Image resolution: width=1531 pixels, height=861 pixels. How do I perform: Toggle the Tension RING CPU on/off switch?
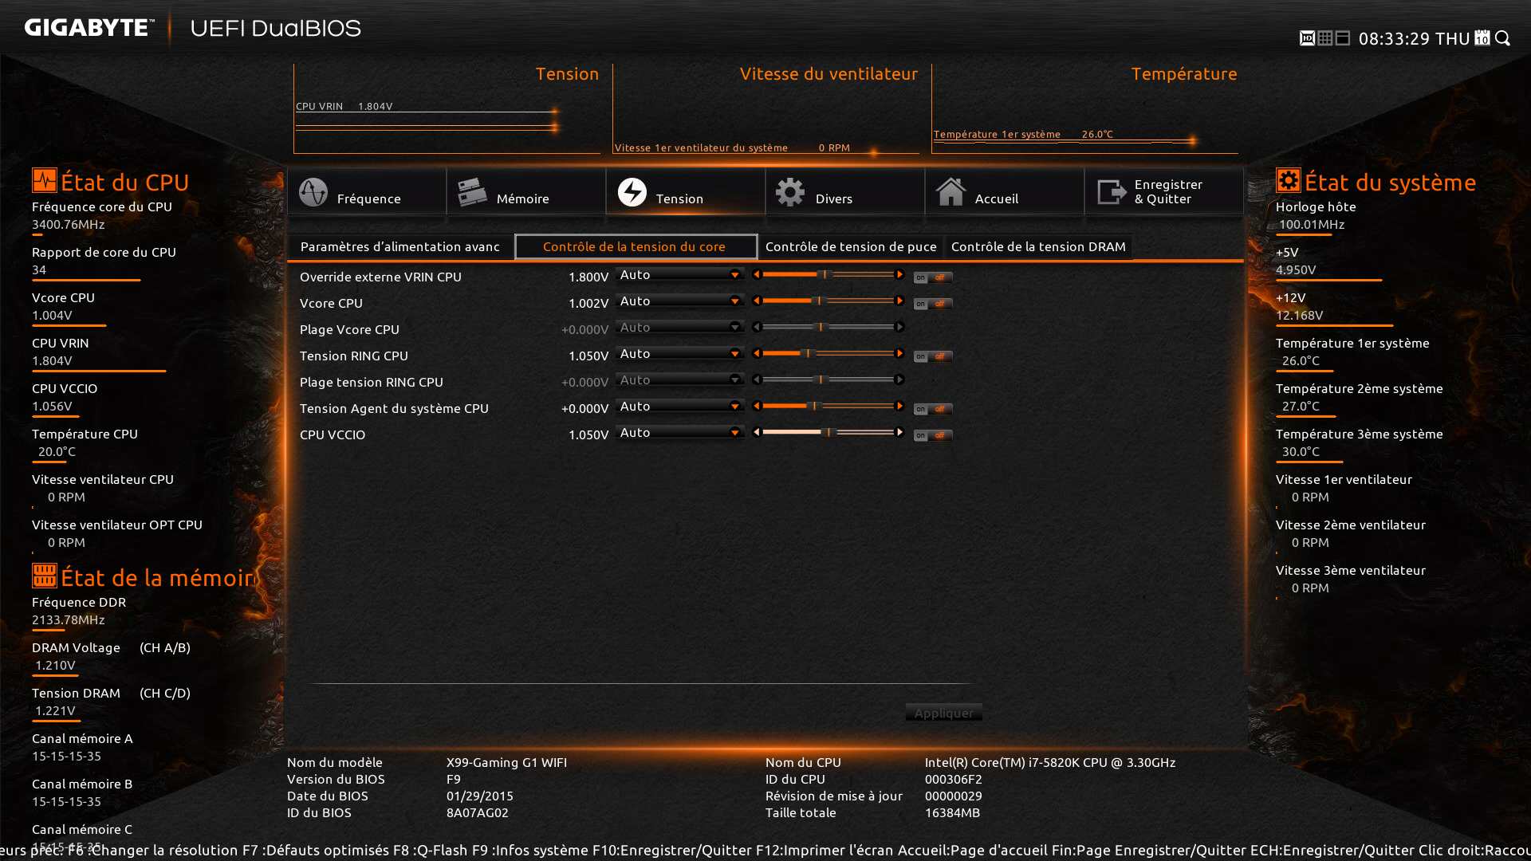pos(933,356)
